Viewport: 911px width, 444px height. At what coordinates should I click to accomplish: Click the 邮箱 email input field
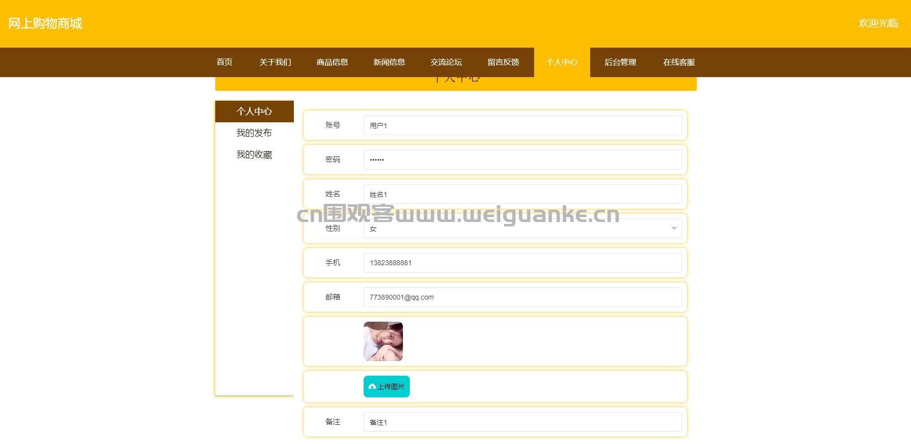tap(522, 297)
